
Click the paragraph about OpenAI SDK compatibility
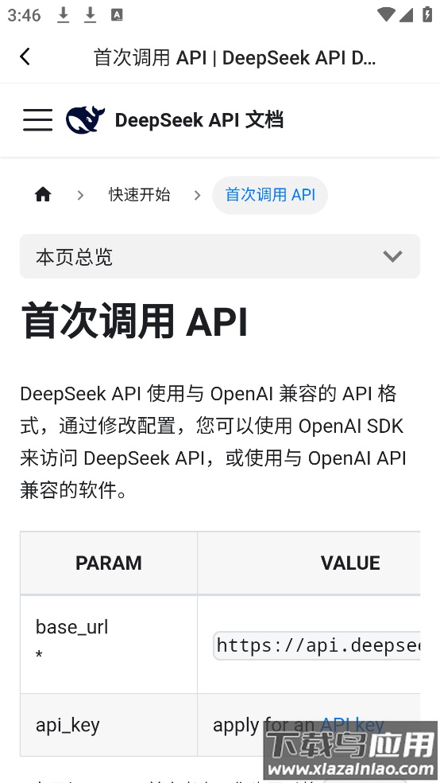[x=214, y=442]
